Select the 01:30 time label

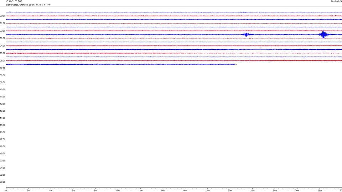point(2,23)
